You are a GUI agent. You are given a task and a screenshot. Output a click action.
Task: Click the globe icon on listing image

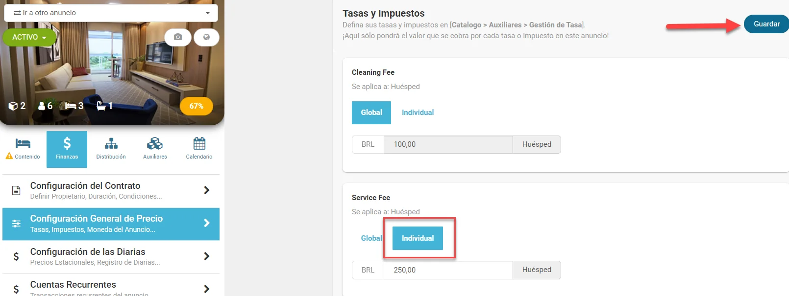pyautogui.click(x=206, y=37)
